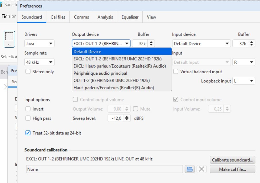The height and width of the screenshot is (183, 260).
Task: Click the Make cal file button
Action: coord(232,169)
